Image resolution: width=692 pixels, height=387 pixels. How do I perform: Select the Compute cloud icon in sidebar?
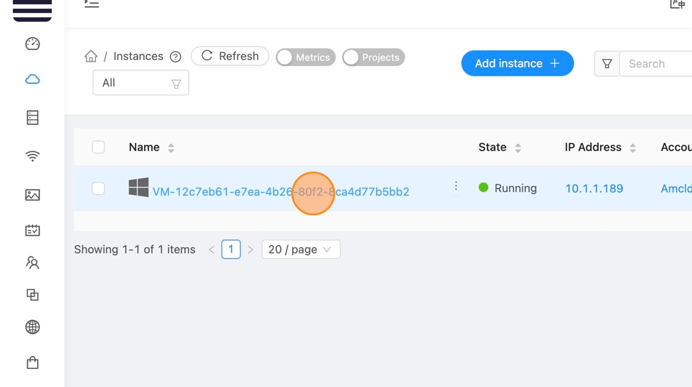[33, 79]
